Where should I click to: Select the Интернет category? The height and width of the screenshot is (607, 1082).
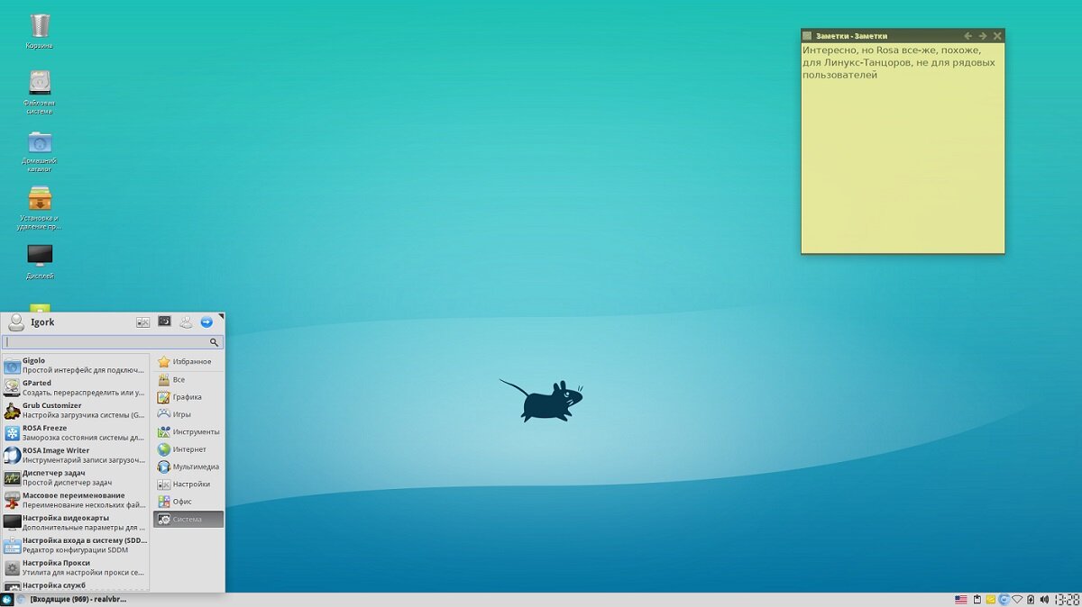coord(188,449)
